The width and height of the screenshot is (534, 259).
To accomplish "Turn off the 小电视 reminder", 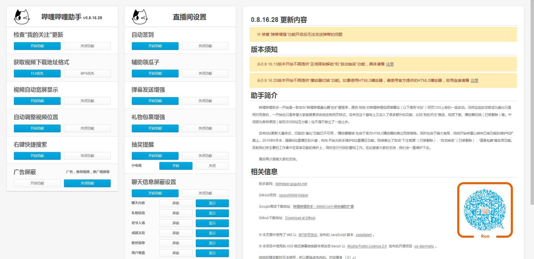I will pyautogui.click(x=212, y=166).
